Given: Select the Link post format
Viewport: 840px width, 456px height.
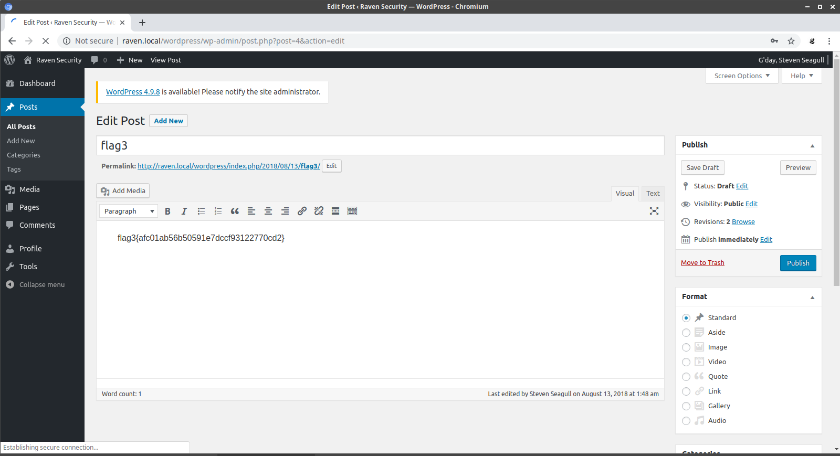Looking at the screenshot, I should point(686,391).
